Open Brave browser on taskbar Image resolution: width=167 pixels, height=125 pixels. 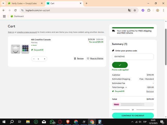click(68, 122)
